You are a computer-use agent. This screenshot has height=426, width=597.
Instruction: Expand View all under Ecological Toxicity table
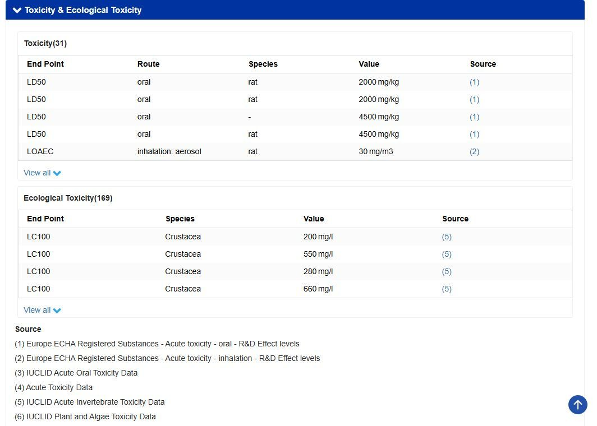click(x=42, y=310)
